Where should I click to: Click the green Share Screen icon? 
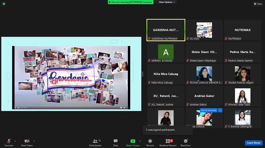pos(133,141)
